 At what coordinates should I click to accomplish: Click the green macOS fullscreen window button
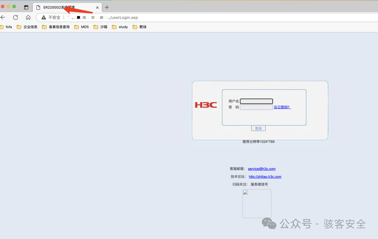pyautogui.click(x=14, y=7)
